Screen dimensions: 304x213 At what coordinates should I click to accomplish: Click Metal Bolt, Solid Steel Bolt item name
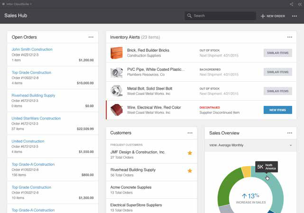(x=150, y=88)
